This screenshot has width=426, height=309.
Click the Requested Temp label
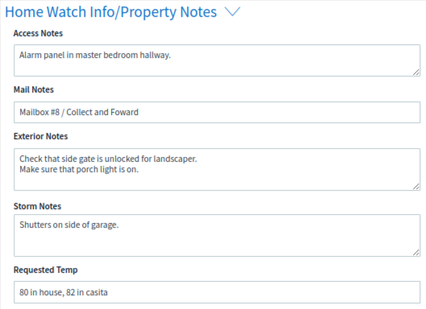pos(46,270)
